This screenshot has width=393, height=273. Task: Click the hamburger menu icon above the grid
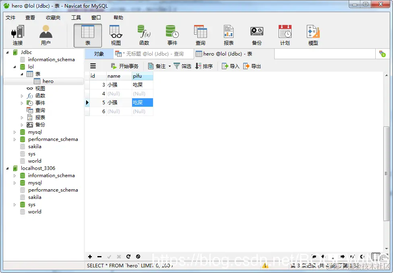tap(93, 66)
